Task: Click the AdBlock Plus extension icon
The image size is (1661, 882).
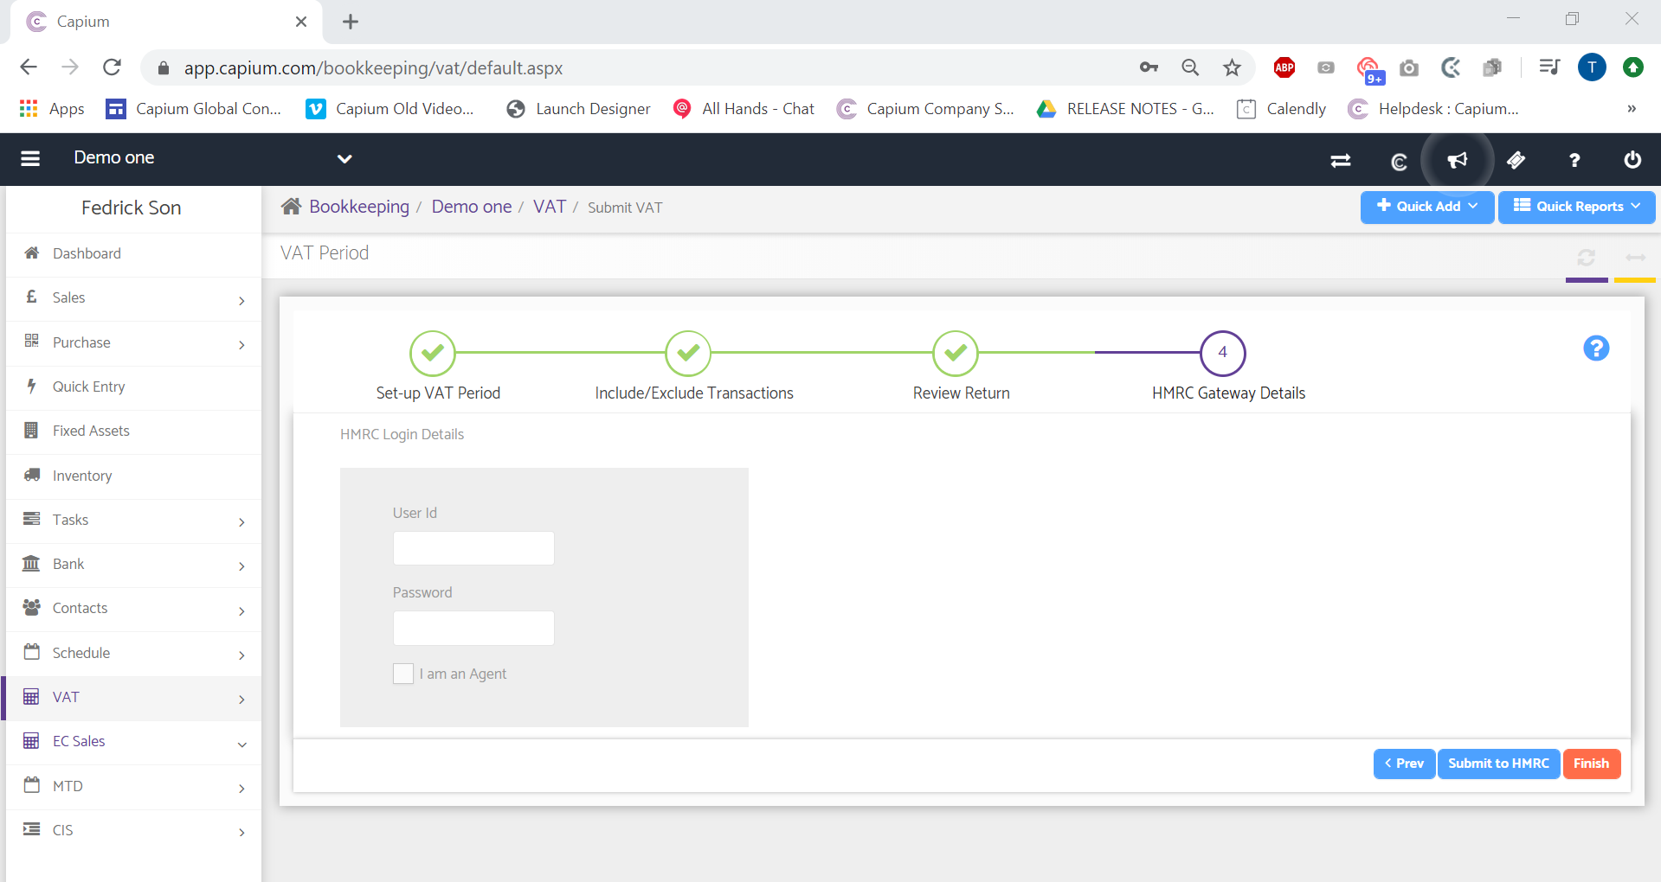Action: (1284, 67)
